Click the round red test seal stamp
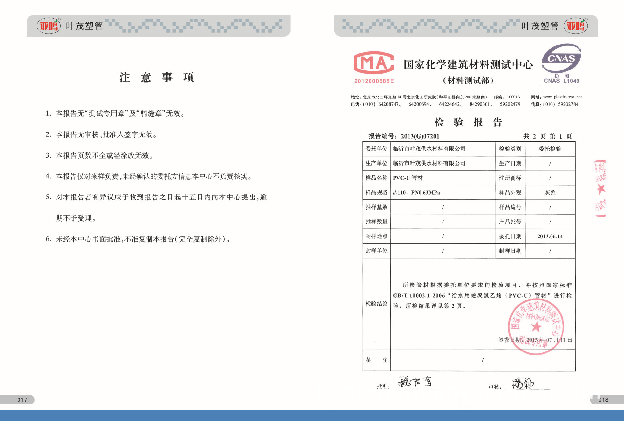This screenshot has width=624, height=421. (x=536, y=327)
